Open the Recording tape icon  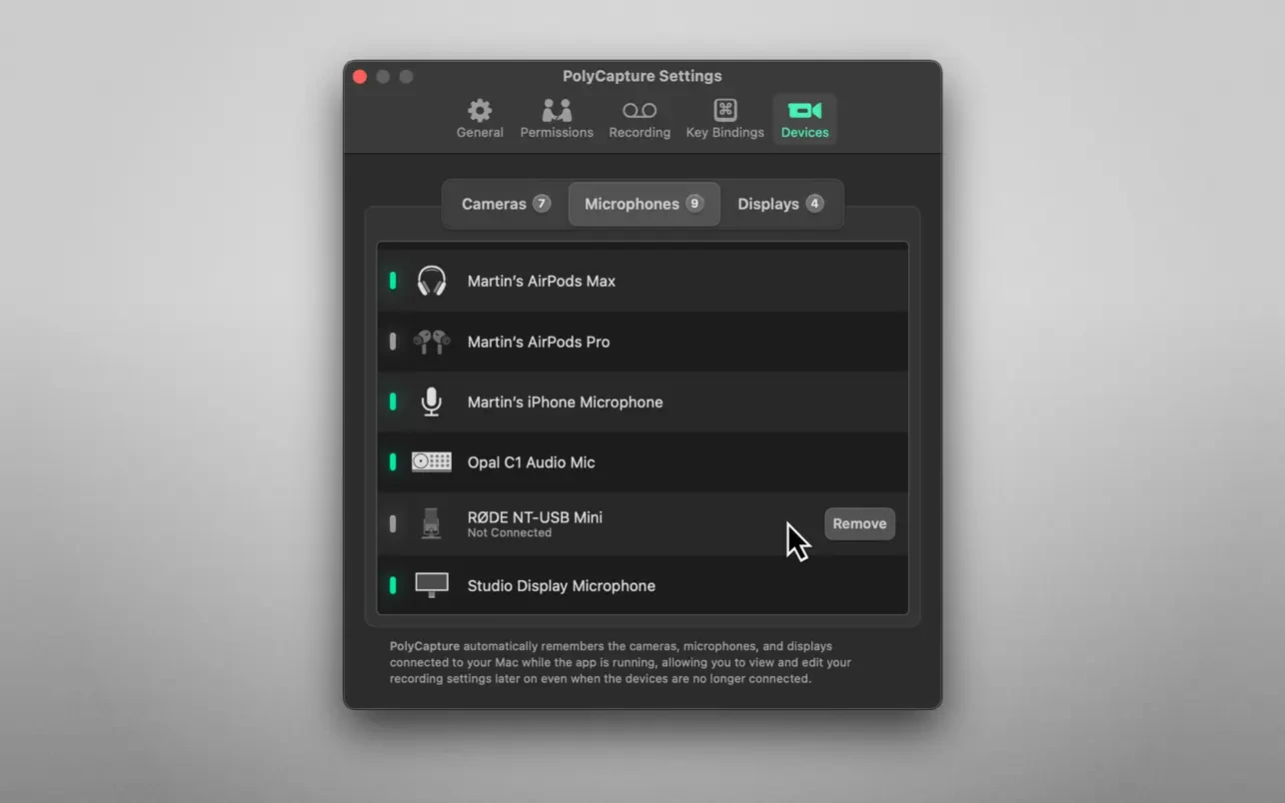coord(640,110)
